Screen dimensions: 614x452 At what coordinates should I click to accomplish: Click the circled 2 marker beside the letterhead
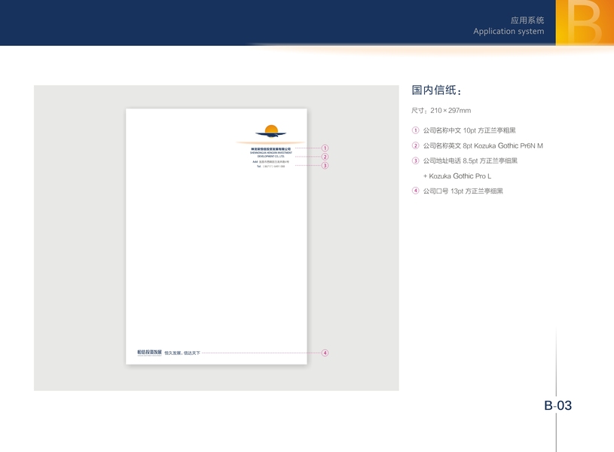(x=325, y=157)
